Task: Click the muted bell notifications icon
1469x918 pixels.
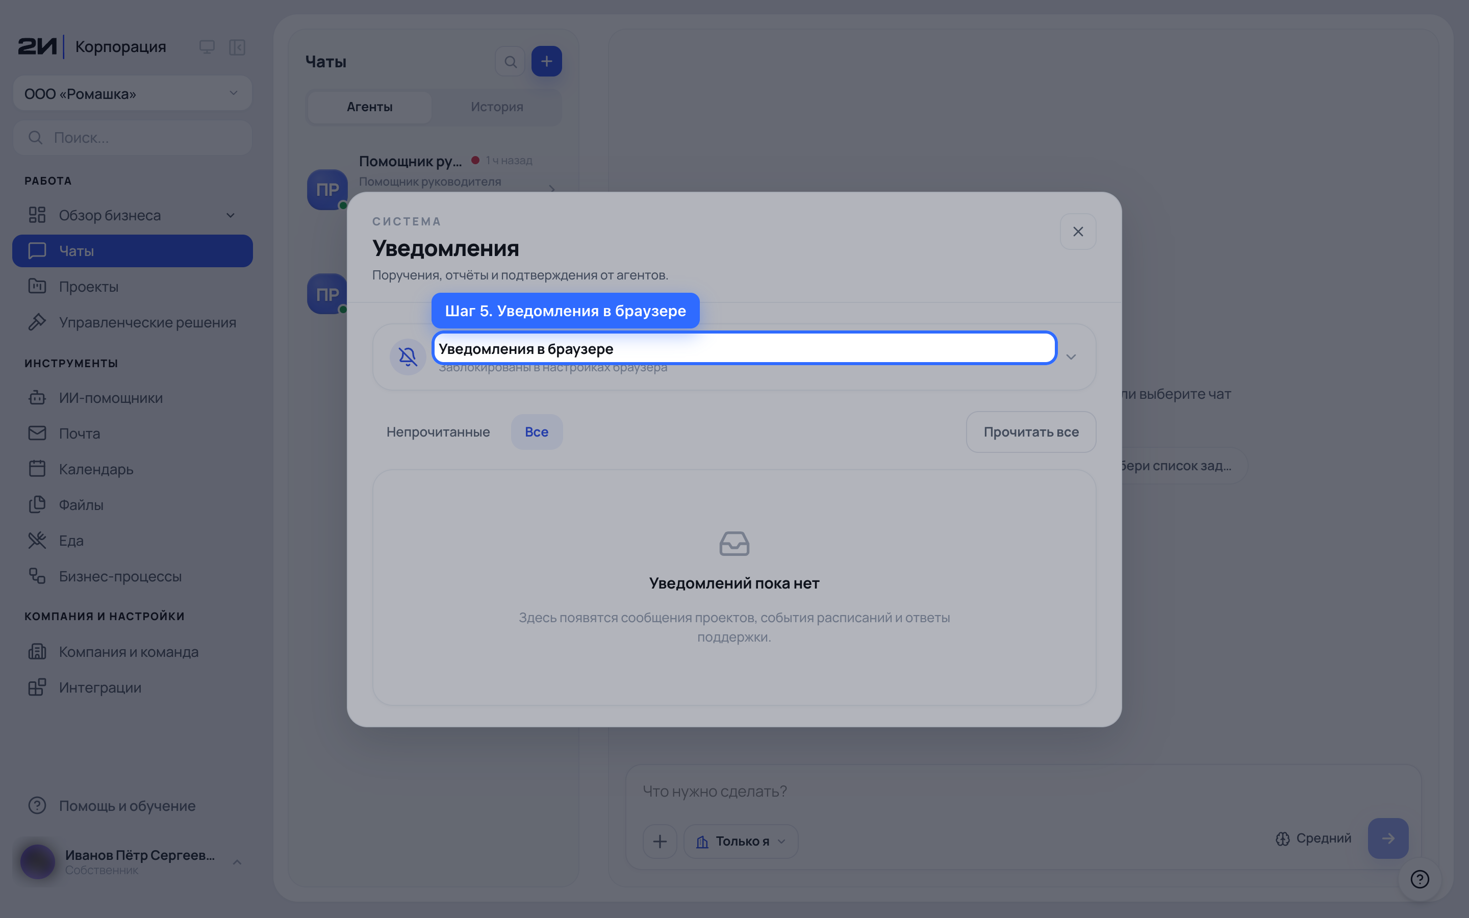Action: [x=408, y=357]
